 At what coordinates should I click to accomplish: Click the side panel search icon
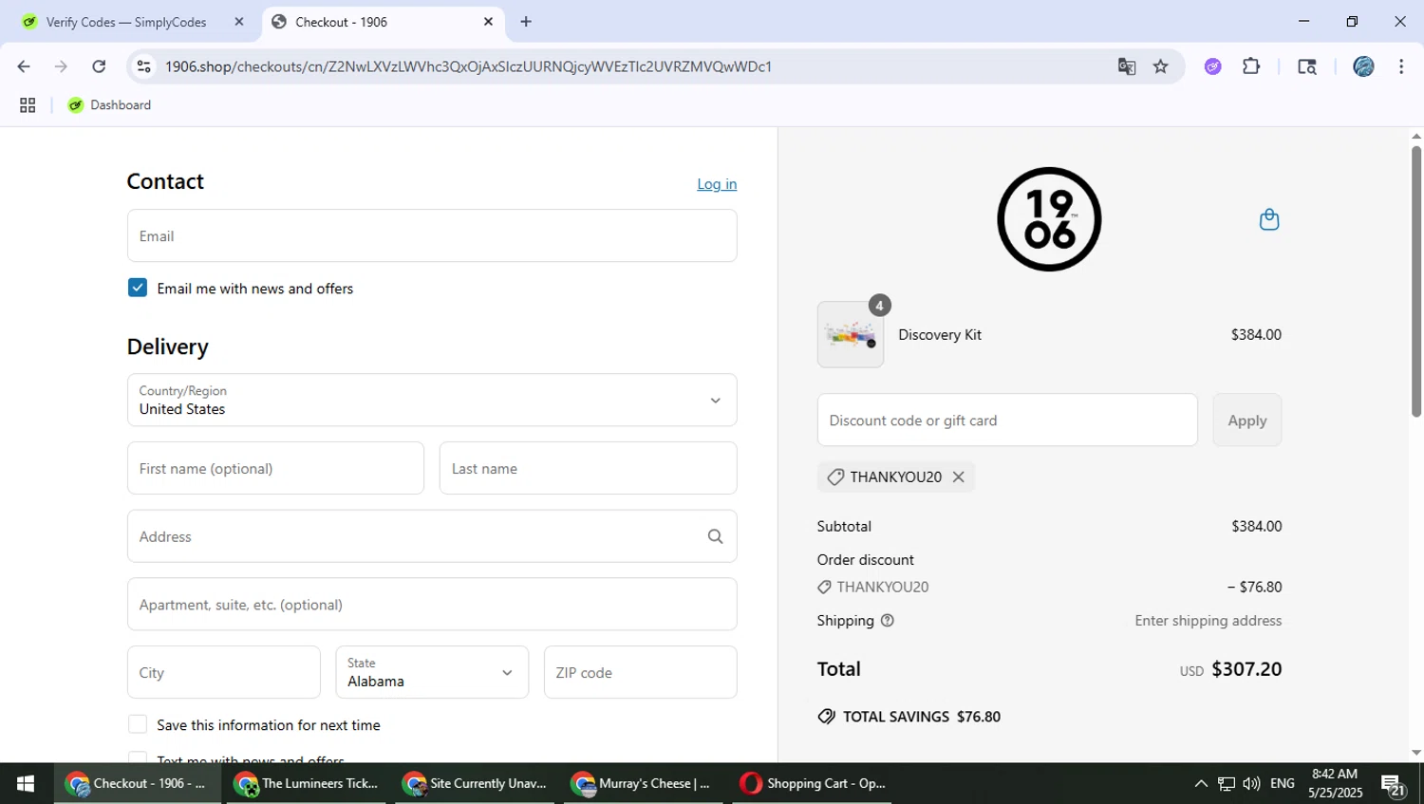(x=1307, y=66)
